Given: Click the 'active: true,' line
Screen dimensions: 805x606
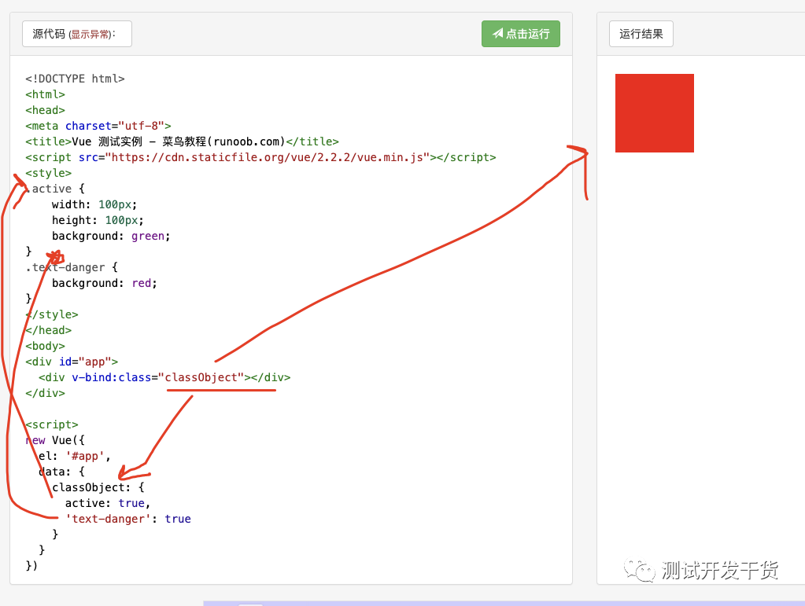Looking at the screenshot, I should coord(108,503).
